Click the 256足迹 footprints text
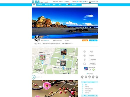The image size is (130, 97). pos(92,64)
